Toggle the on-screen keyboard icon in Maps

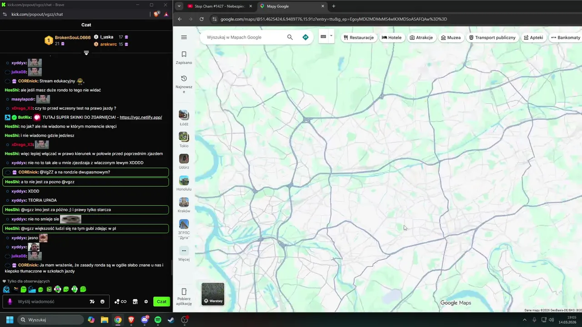coord(323,36)
